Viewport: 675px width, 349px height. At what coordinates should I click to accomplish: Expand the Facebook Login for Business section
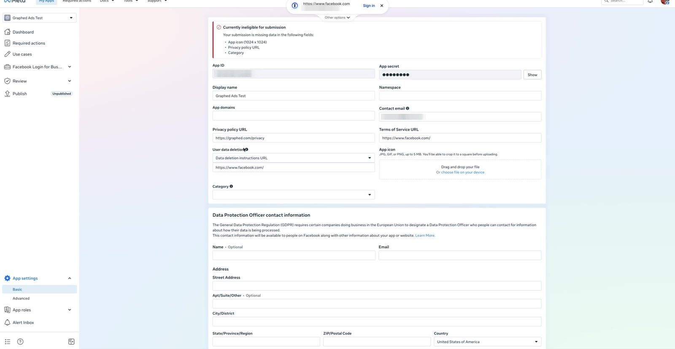(70, 67)
